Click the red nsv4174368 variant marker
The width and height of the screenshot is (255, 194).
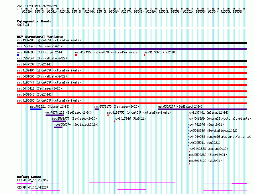click(76, 55)
